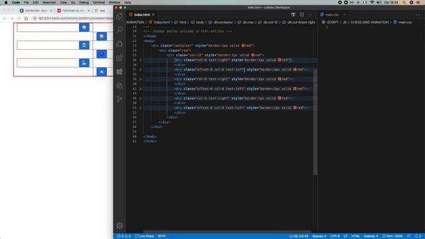Viewport: 425px width, 239px height.
Task: Change encoding UTF-8 in status bar
Action: pos(335,236)
